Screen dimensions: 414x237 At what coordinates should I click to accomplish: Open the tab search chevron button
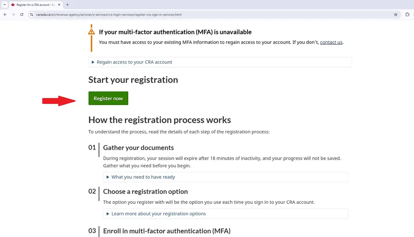[4, 5]
